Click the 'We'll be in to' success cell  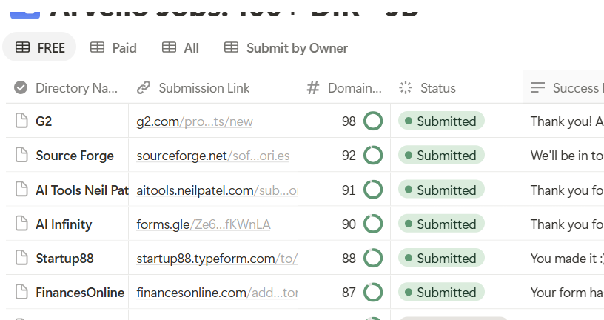point(563,155)
